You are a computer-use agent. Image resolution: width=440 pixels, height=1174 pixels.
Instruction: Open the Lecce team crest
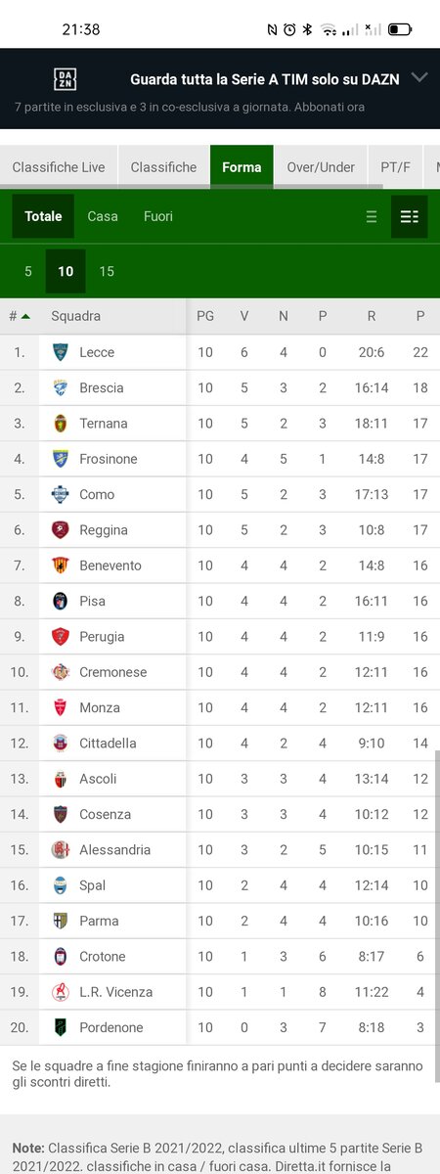coord(61,352)
